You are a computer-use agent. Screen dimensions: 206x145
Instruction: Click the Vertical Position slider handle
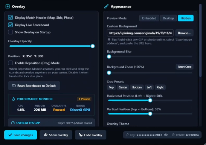[x=150, y=114]
